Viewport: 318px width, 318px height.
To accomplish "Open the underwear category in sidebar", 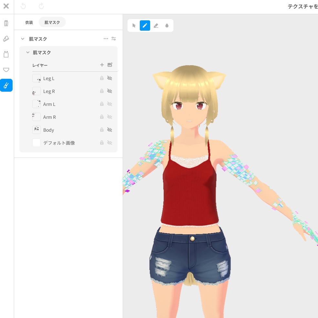I will pyautogui.click(x=6, y=70).
